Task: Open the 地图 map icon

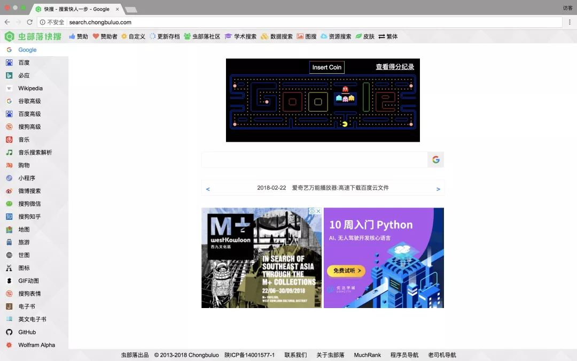Action: [x=9, y=229]
